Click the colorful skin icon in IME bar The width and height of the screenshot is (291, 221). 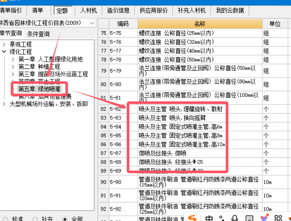pyautogui.click(x=265, y=218)
